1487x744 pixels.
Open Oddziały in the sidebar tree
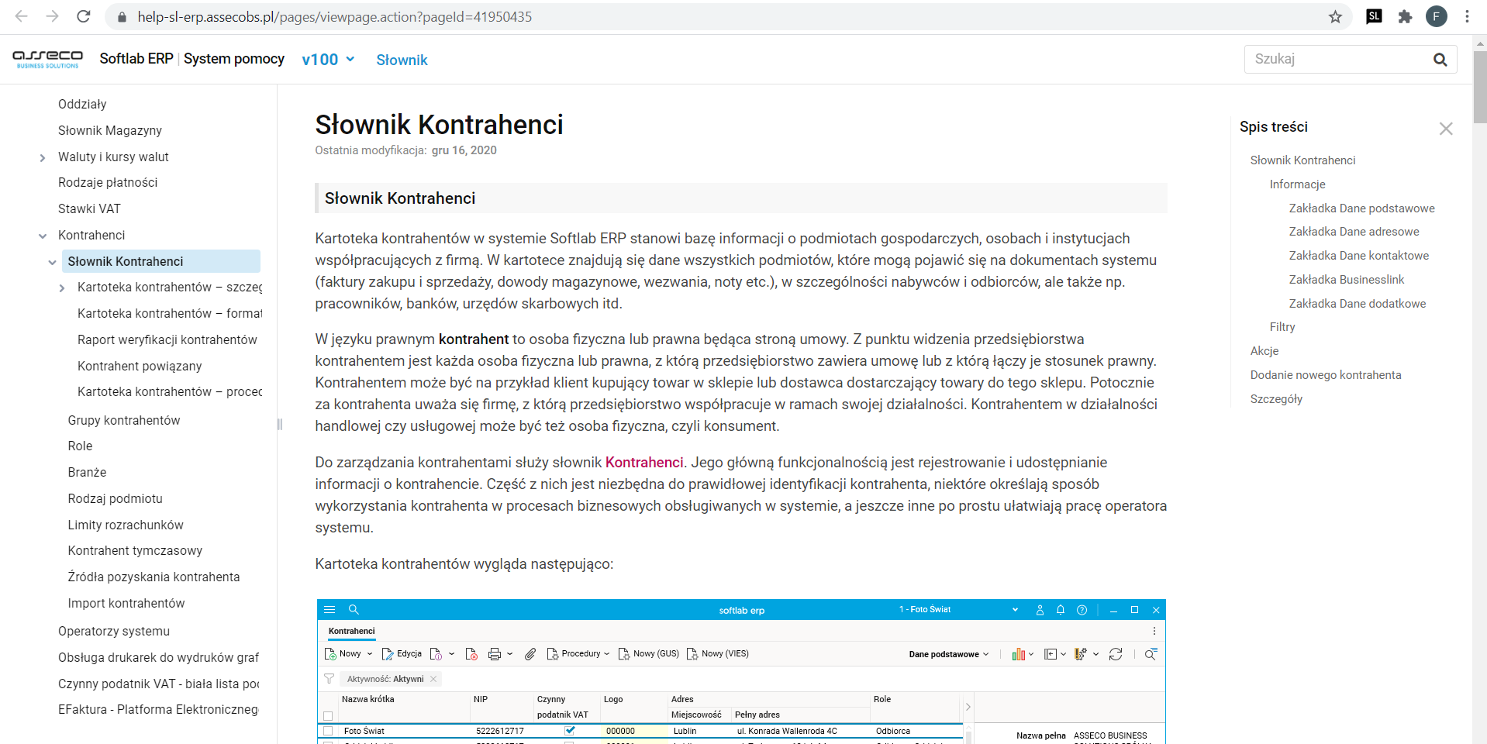point(82,105)
